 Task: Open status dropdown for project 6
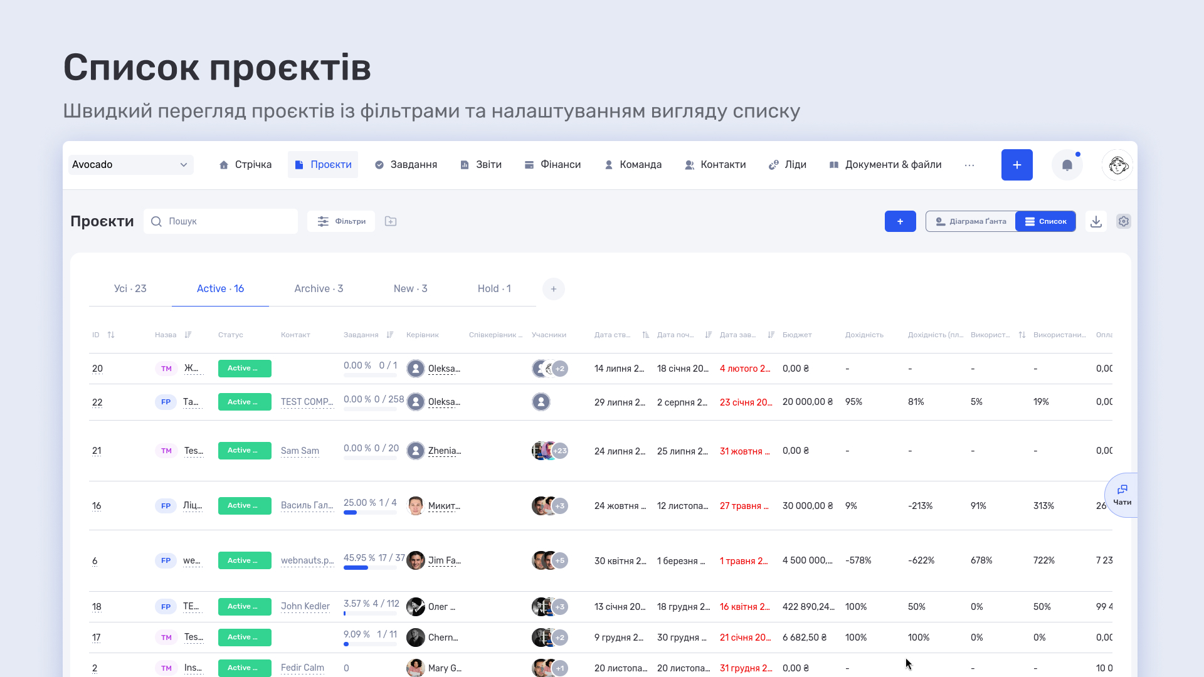click(245, 560)
